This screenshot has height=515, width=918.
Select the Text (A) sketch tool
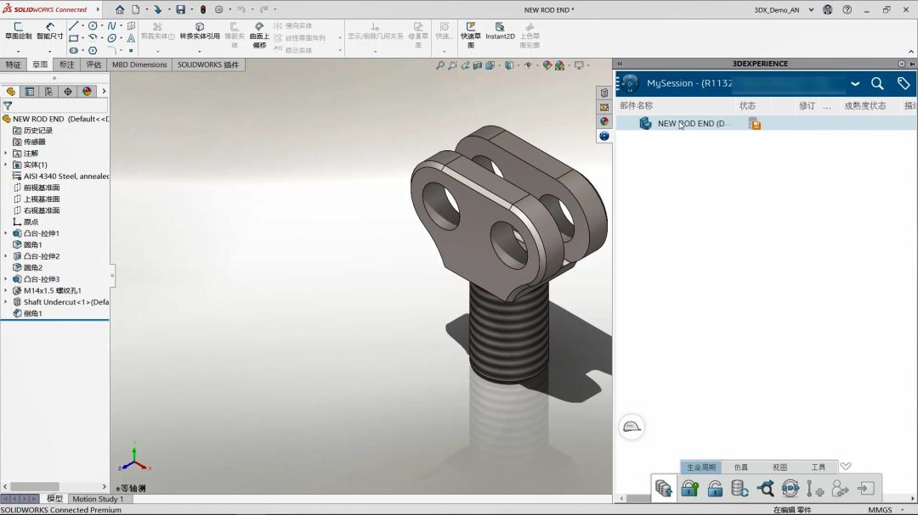[131, 38]
